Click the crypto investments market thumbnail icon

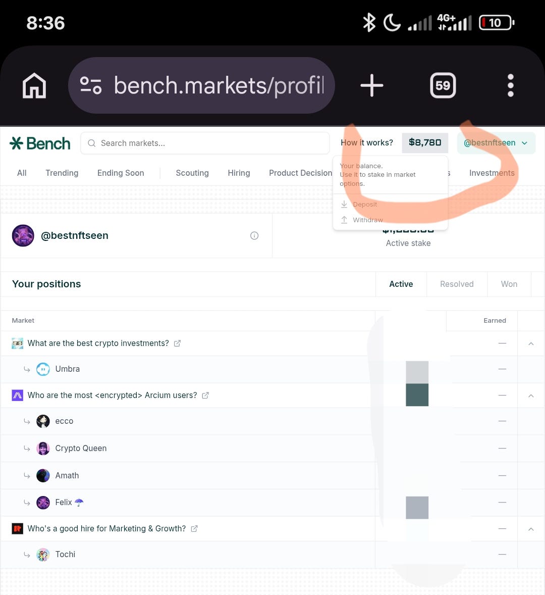tap(18, 343)
